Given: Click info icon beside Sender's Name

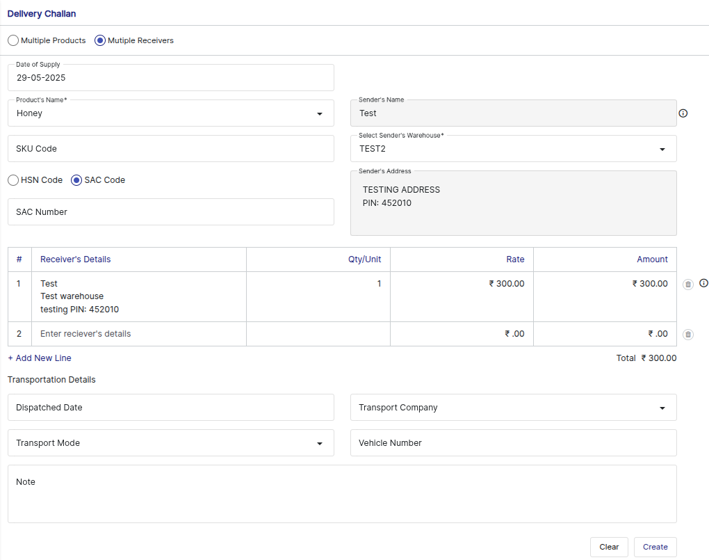Looking at the screenshot, I should [683, 113].
